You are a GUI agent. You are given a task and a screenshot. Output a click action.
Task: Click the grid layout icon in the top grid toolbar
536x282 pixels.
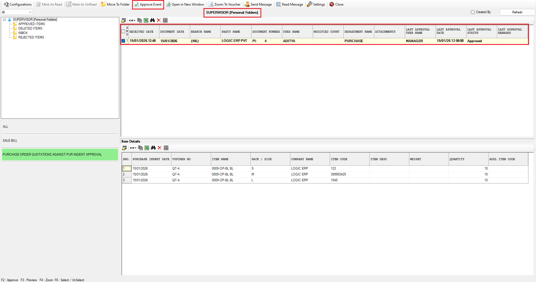[165, 20]
